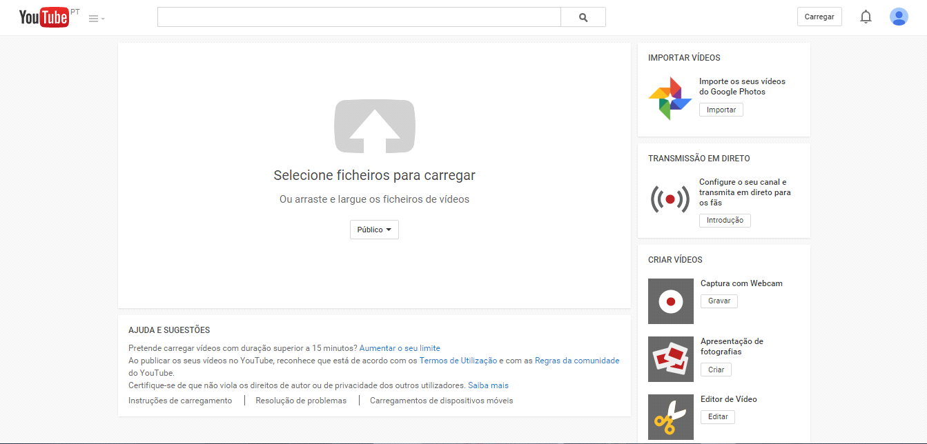Click the Importar button
The height and width of the screenshot is (444, 927).
point(721,110)
